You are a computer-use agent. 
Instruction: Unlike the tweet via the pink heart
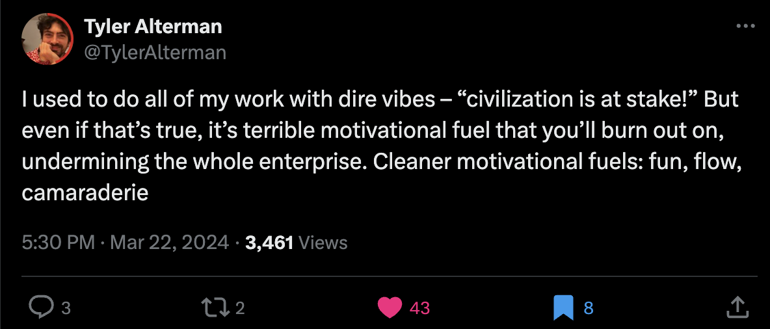coord(390,307)
